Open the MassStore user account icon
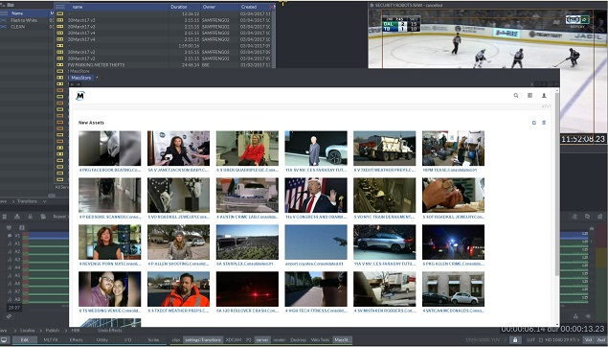 coord(544,96)
